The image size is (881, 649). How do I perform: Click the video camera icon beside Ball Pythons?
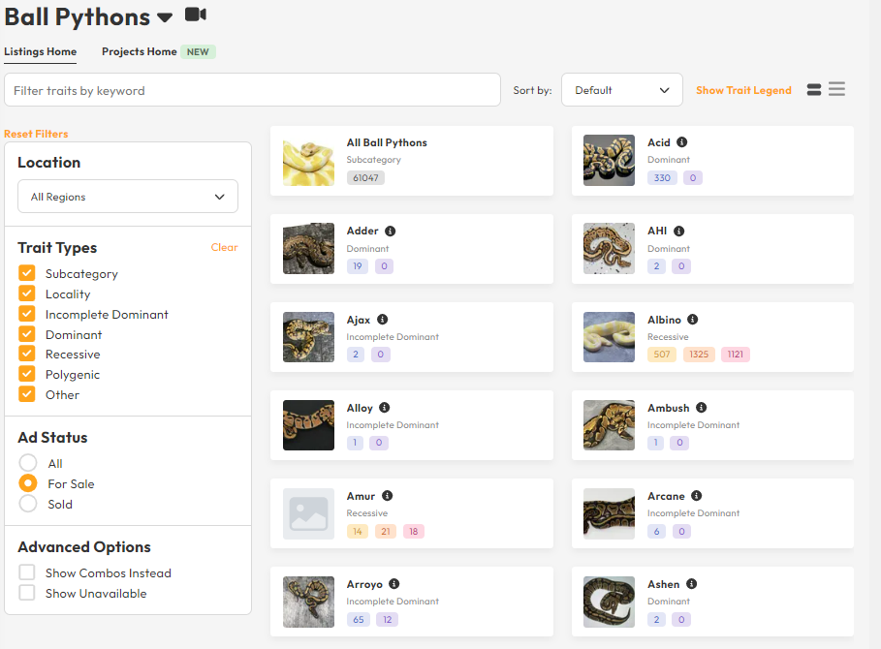(x=196, y=15)
